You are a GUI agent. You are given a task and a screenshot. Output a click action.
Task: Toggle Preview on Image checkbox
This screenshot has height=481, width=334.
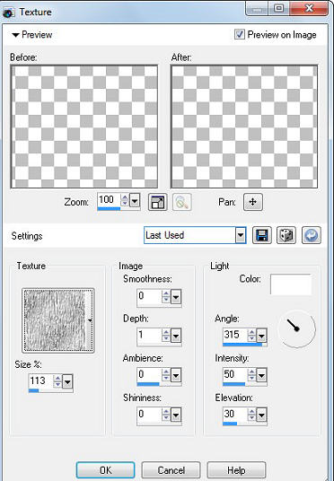pyautogui.click(x=240, y=34)
